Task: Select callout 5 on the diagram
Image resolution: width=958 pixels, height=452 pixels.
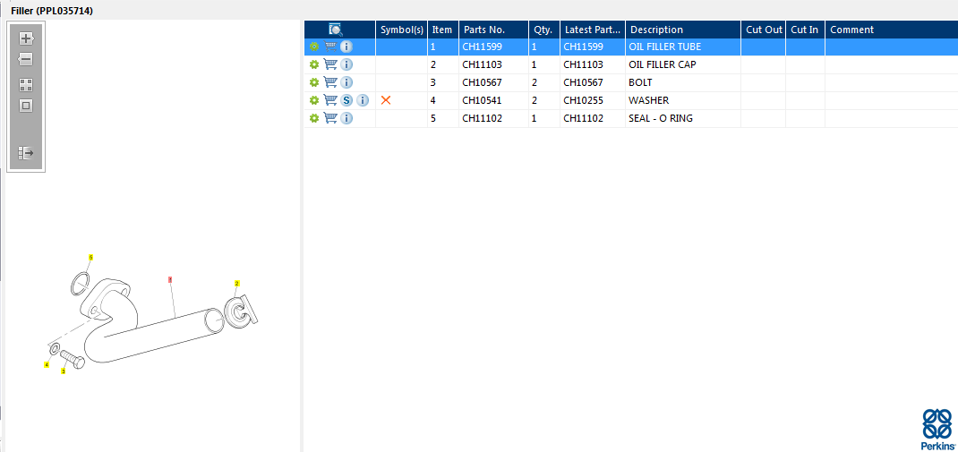Action: coord(90,258)
